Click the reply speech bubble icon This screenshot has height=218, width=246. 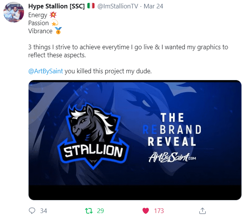coord(32,211)
